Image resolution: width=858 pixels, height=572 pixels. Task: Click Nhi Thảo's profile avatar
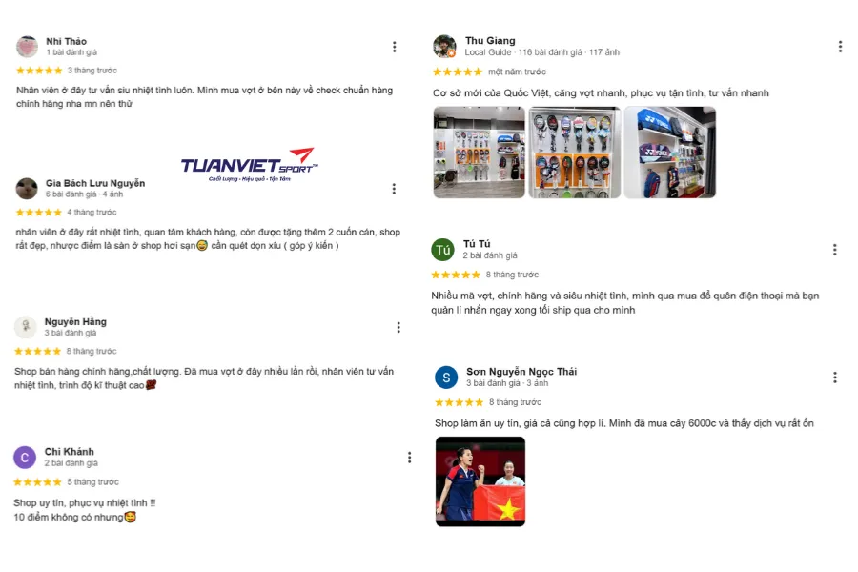[x=27, y=47]
